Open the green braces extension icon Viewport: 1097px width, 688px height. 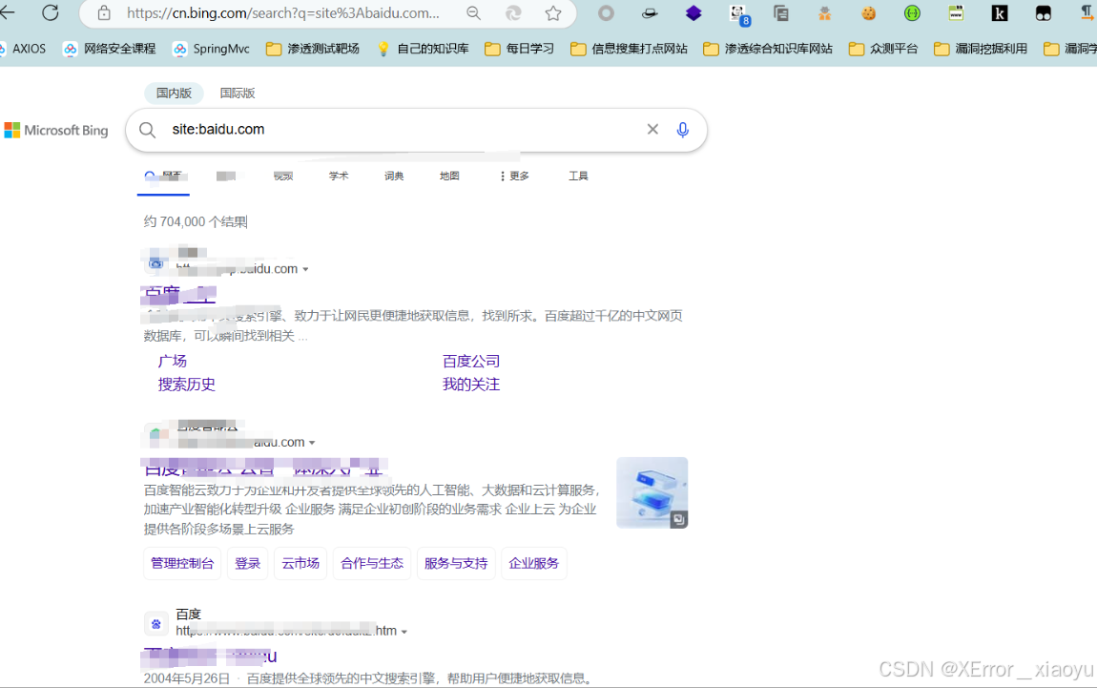(912, 12)
